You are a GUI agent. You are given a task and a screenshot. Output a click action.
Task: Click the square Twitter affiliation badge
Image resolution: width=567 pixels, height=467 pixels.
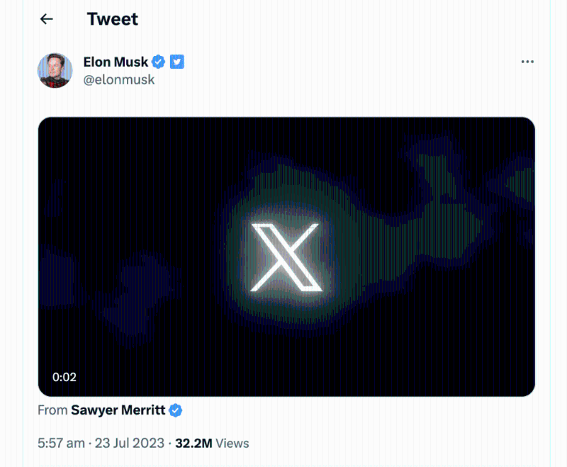click(x=177, y=62)
